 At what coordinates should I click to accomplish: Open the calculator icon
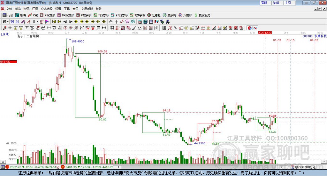coord(145,22)
